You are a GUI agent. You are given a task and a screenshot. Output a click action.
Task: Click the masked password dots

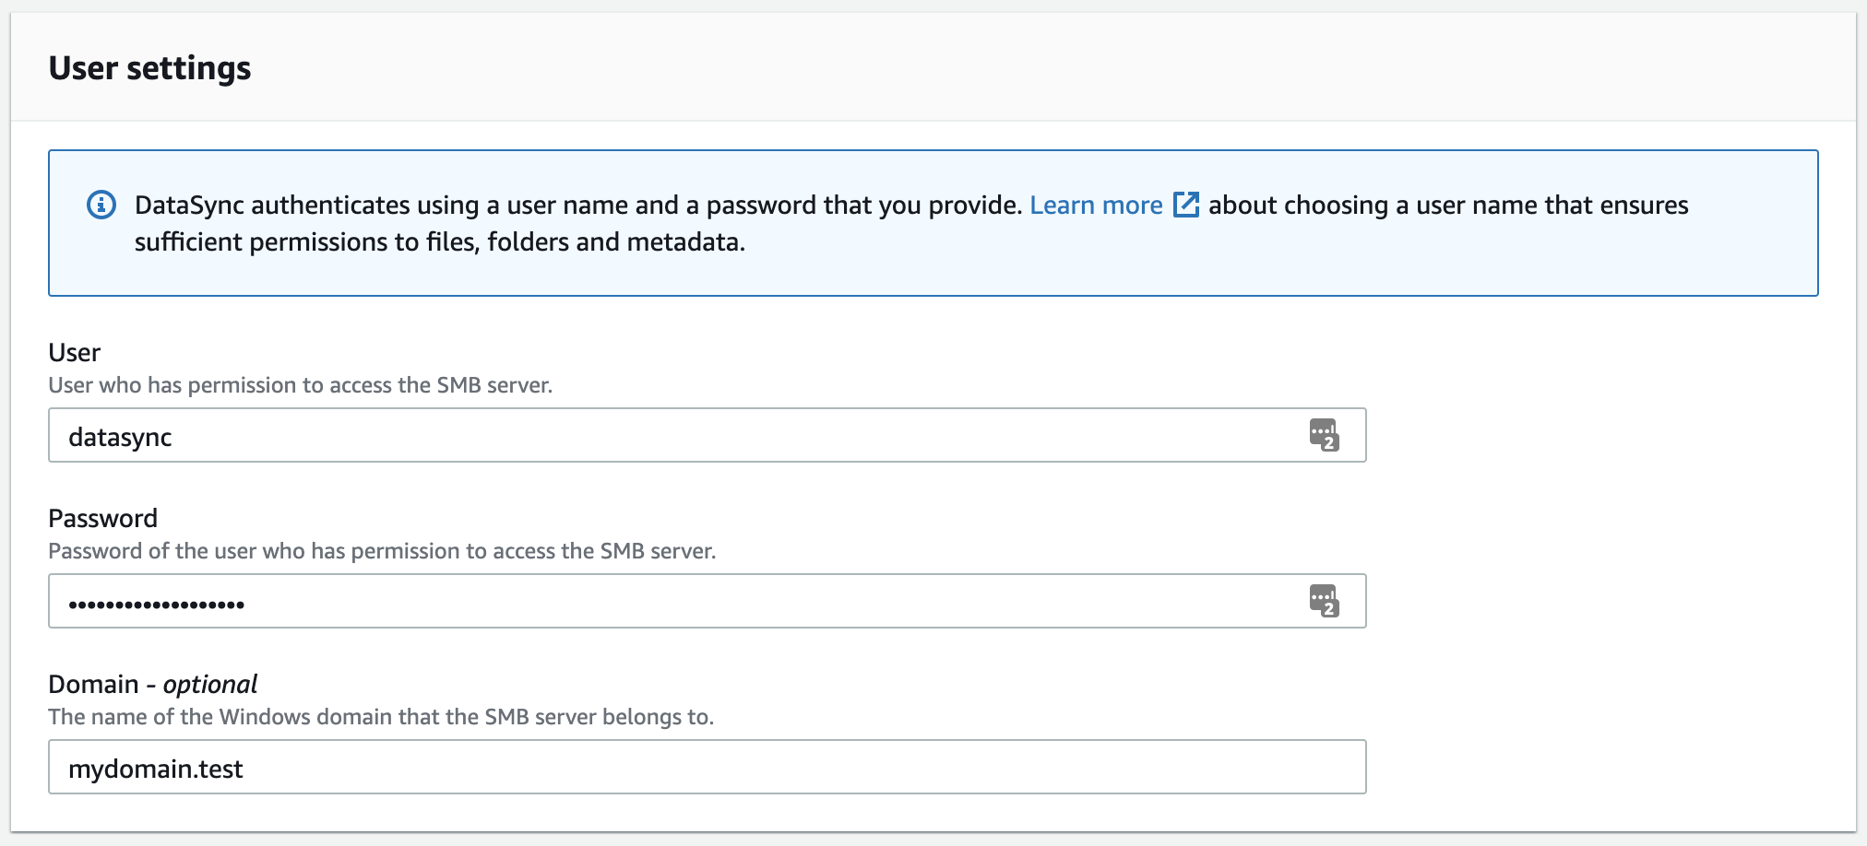[x=156, y=605]
